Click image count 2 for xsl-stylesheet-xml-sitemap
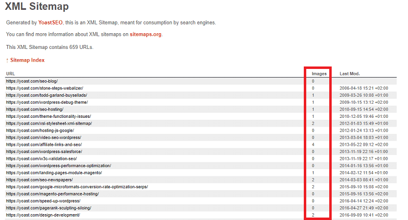Image resolution: width=408 pixels, height=220 pixels. coord(313,123)
